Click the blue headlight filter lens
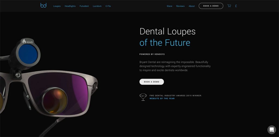The width and height of the screenshot is (279, 137). point(28,54)
